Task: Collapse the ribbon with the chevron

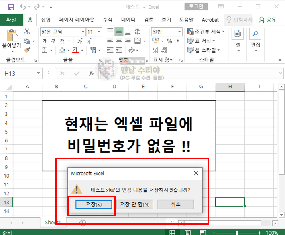Action: click(x=280, y=60)
